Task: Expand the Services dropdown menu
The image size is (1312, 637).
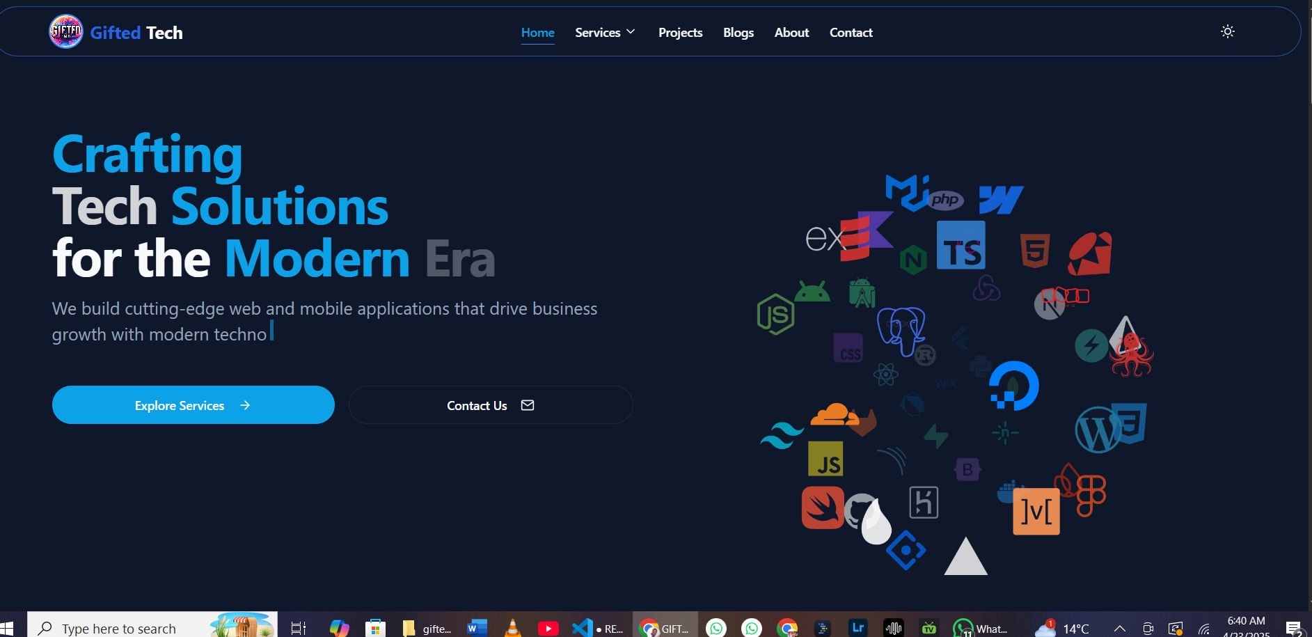Action: pos(605,33)
